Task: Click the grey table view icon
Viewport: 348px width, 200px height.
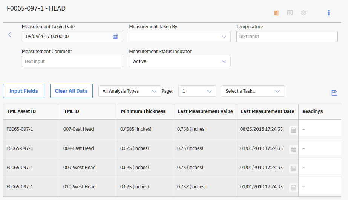Action: coord(290,13)
